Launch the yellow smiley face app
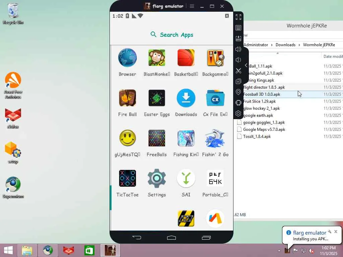Screen dimensions: 343x257 pos(127,138)
